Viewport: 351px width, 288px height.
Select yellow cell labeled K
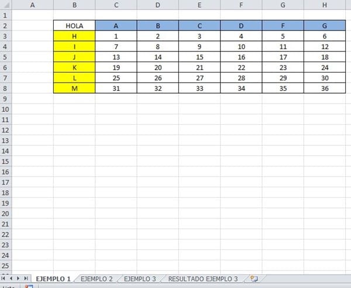(x=74, y=67)
